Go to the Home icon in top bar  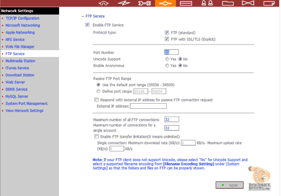tap(104, 3)
